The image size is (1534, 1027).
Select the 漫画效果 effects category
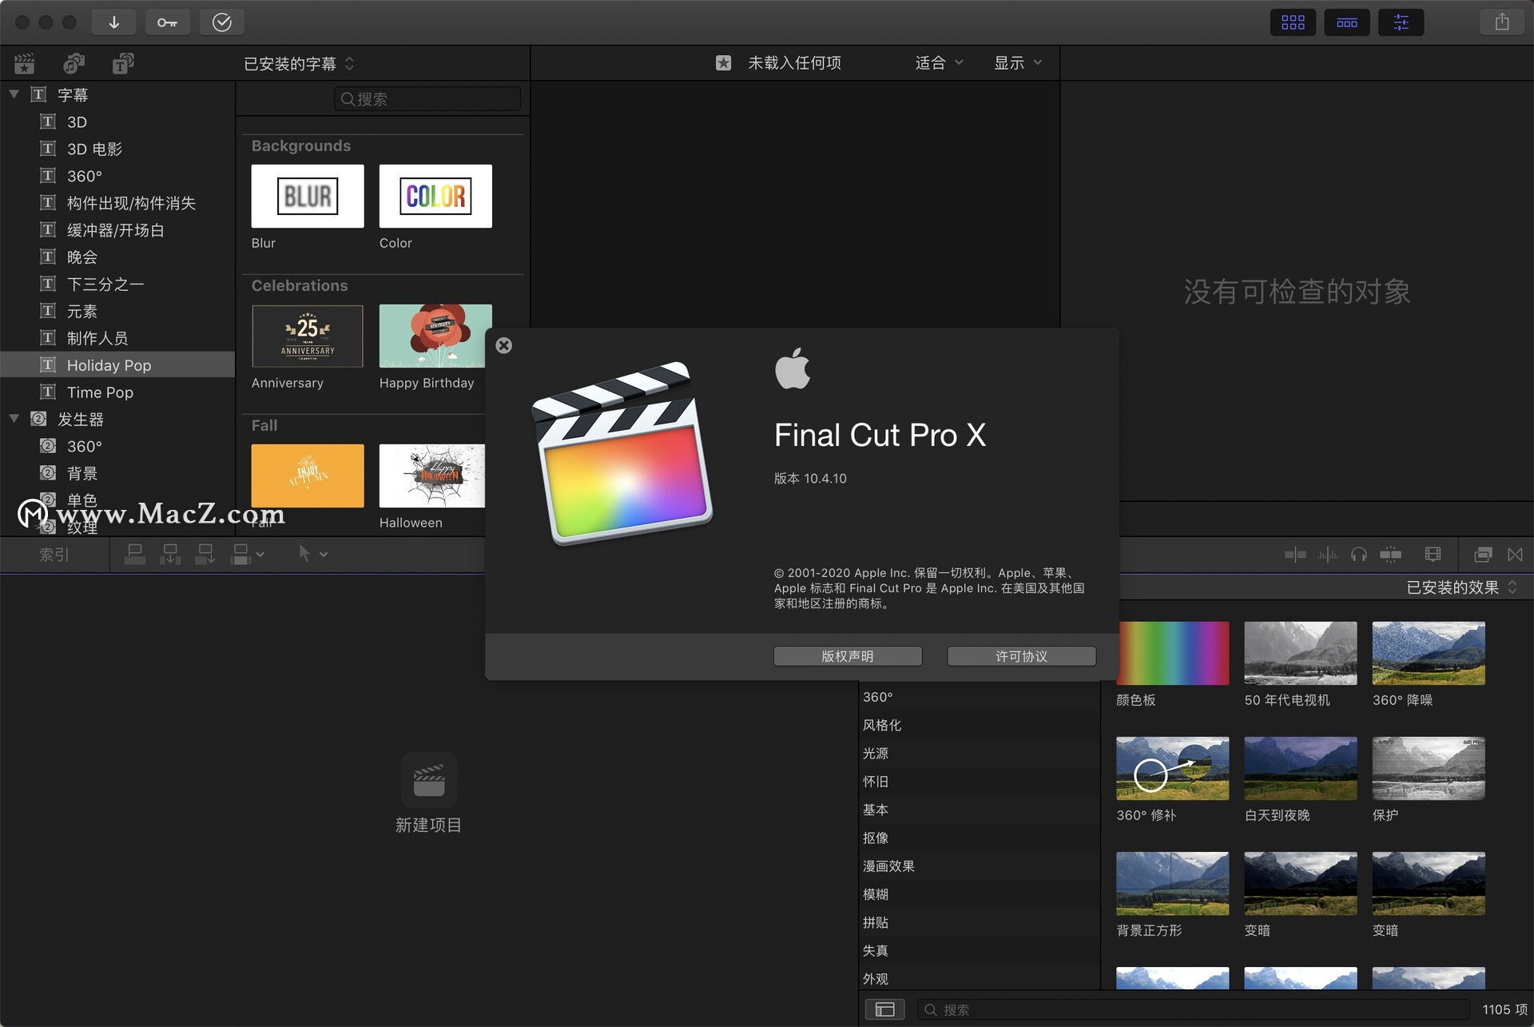pyautogui.click(x=979, y=866)
